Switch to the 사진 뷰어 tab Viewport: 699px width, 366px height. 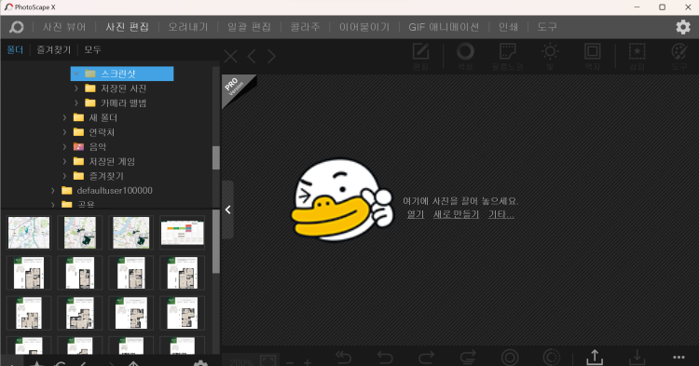[64, 27]
